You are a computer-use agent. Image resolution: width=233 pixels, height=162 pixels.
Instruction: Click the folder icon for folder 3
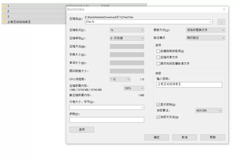coord(4,16)
